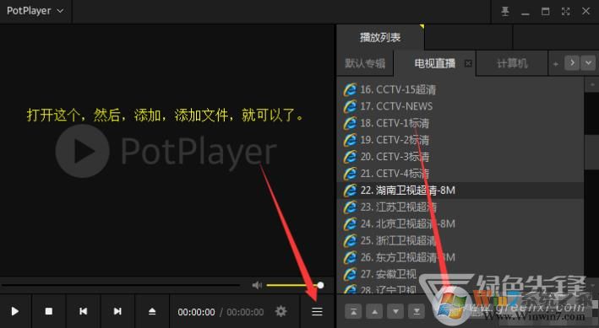
Task: Open the 默认专辑 playlist tab
Action: click(x=365, y=63)
